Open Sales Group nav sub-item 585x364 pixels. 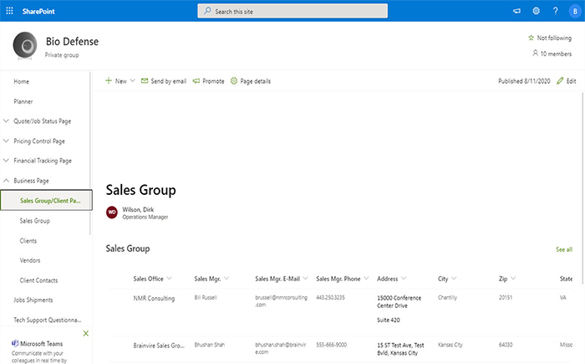coord(35,221)
